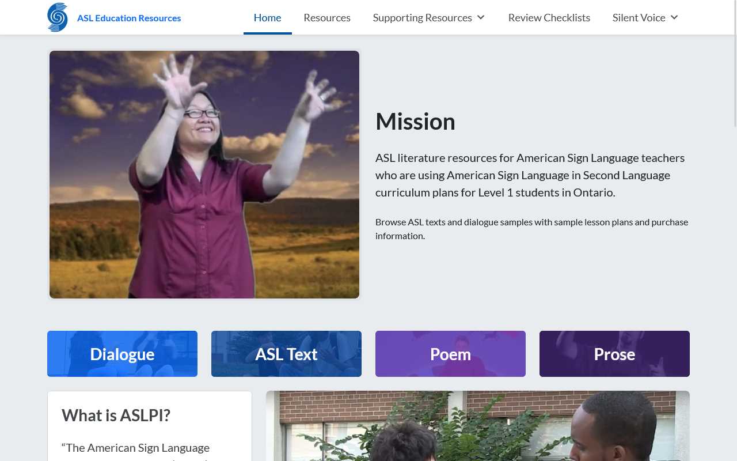Screen dimensions: 737x461
Task: Open the Poem category tile
Action: [450, 354]
